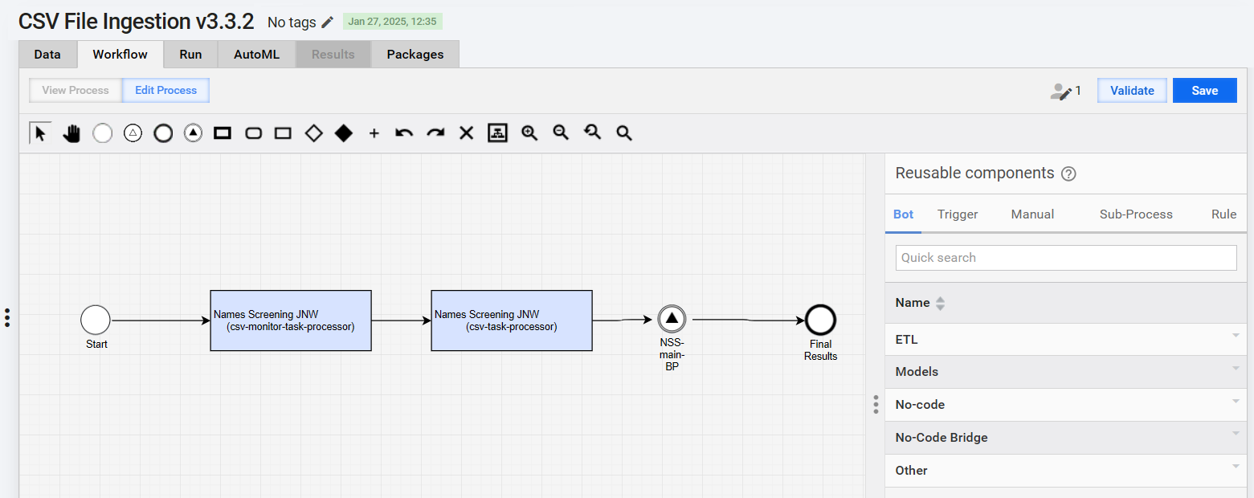Select the csv-task-processor task box

tap(512, 320)
